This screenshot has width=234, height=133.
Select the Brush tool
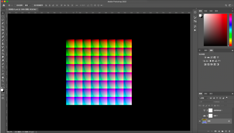tap(3, 40)
